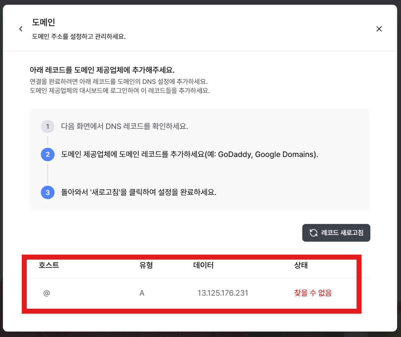The image size is (401, 337).
Task: Click the 상태 column header
Action: pos(301,265)
